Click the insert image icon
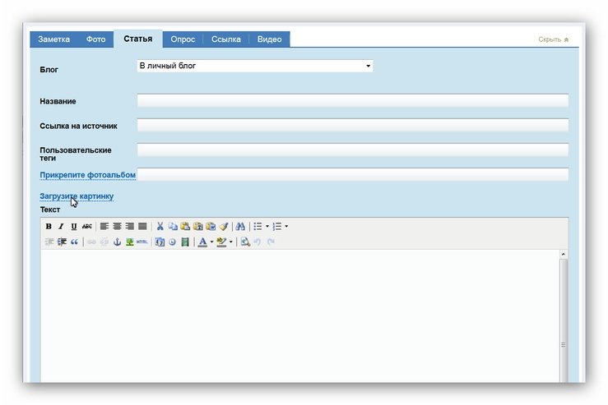The image size is (608, 405). click(x=129, y=242)
